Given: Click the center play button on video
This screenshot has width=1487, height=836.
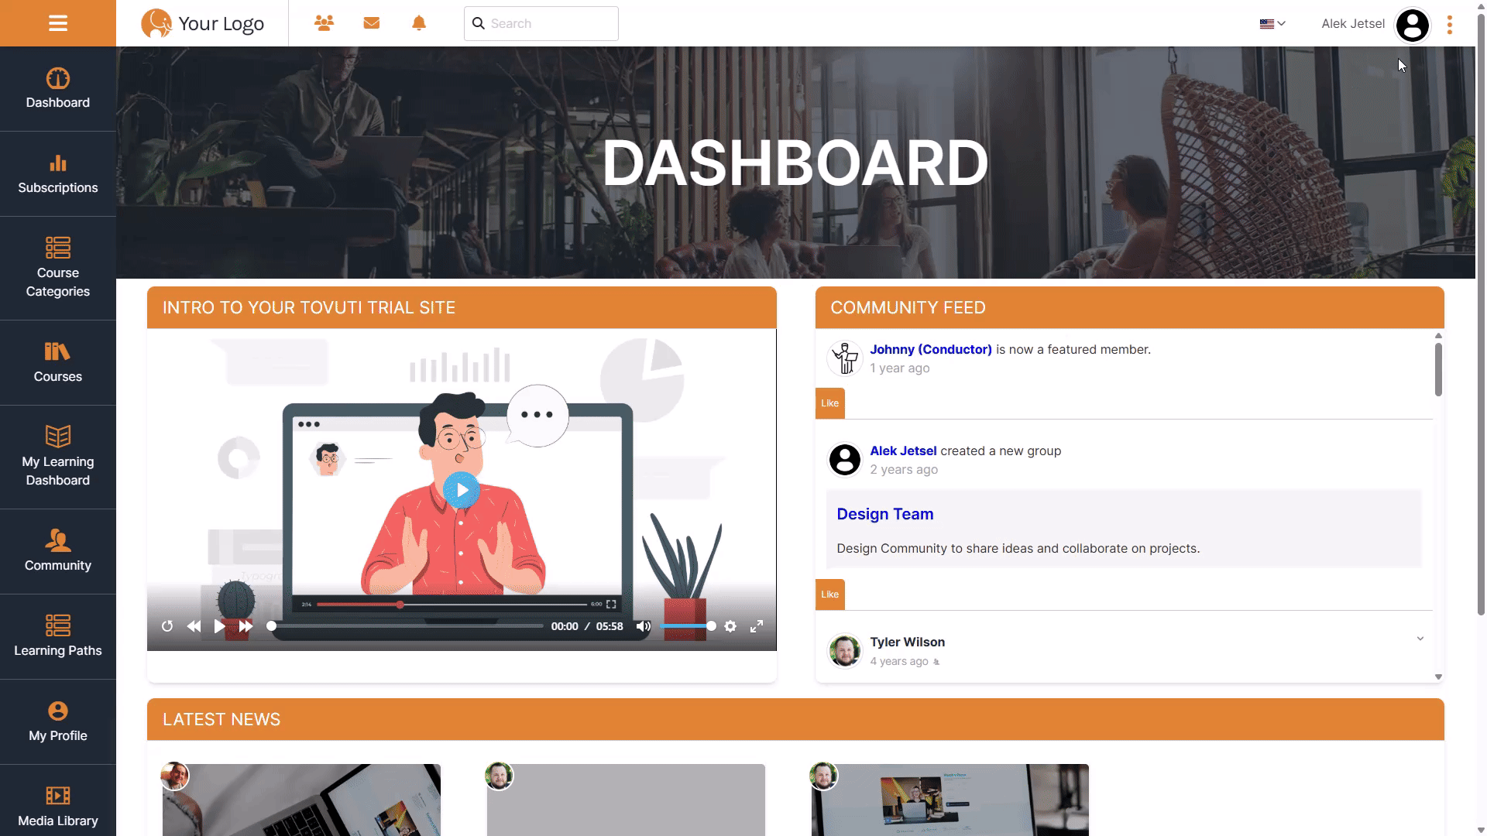Looking at the screenshot, I should (462, 490).
